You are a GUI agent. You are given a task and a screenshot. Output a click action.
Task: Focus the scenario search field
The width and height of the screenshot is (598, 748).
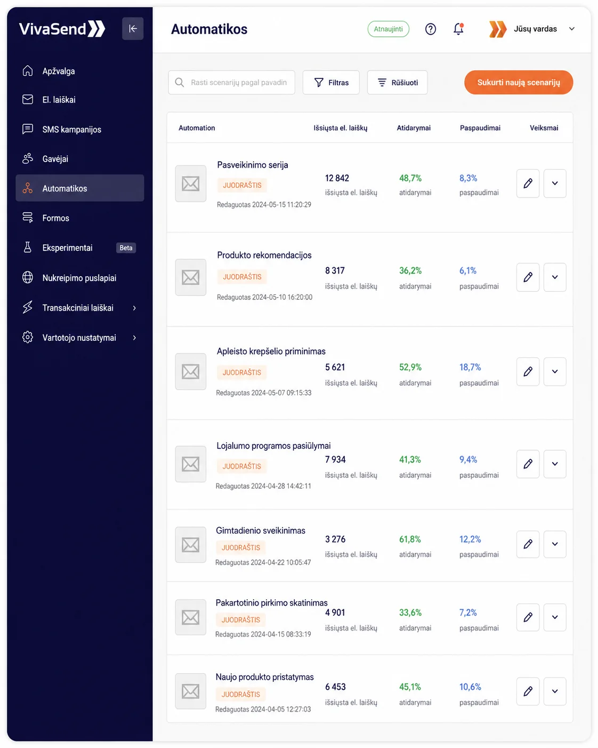click(232, 83)
